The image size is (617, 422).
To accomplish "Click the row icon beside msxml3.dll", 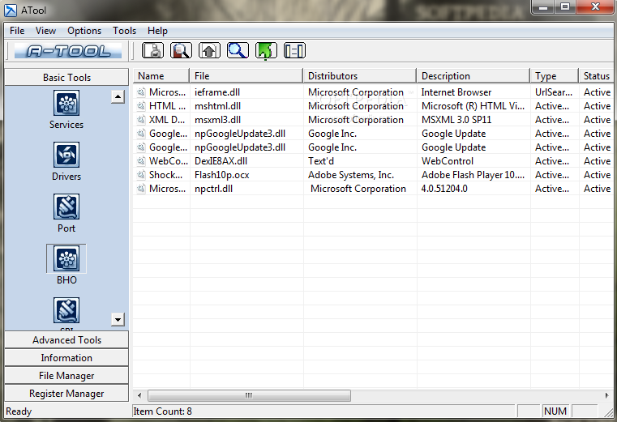I will click(x=141, y=120).
